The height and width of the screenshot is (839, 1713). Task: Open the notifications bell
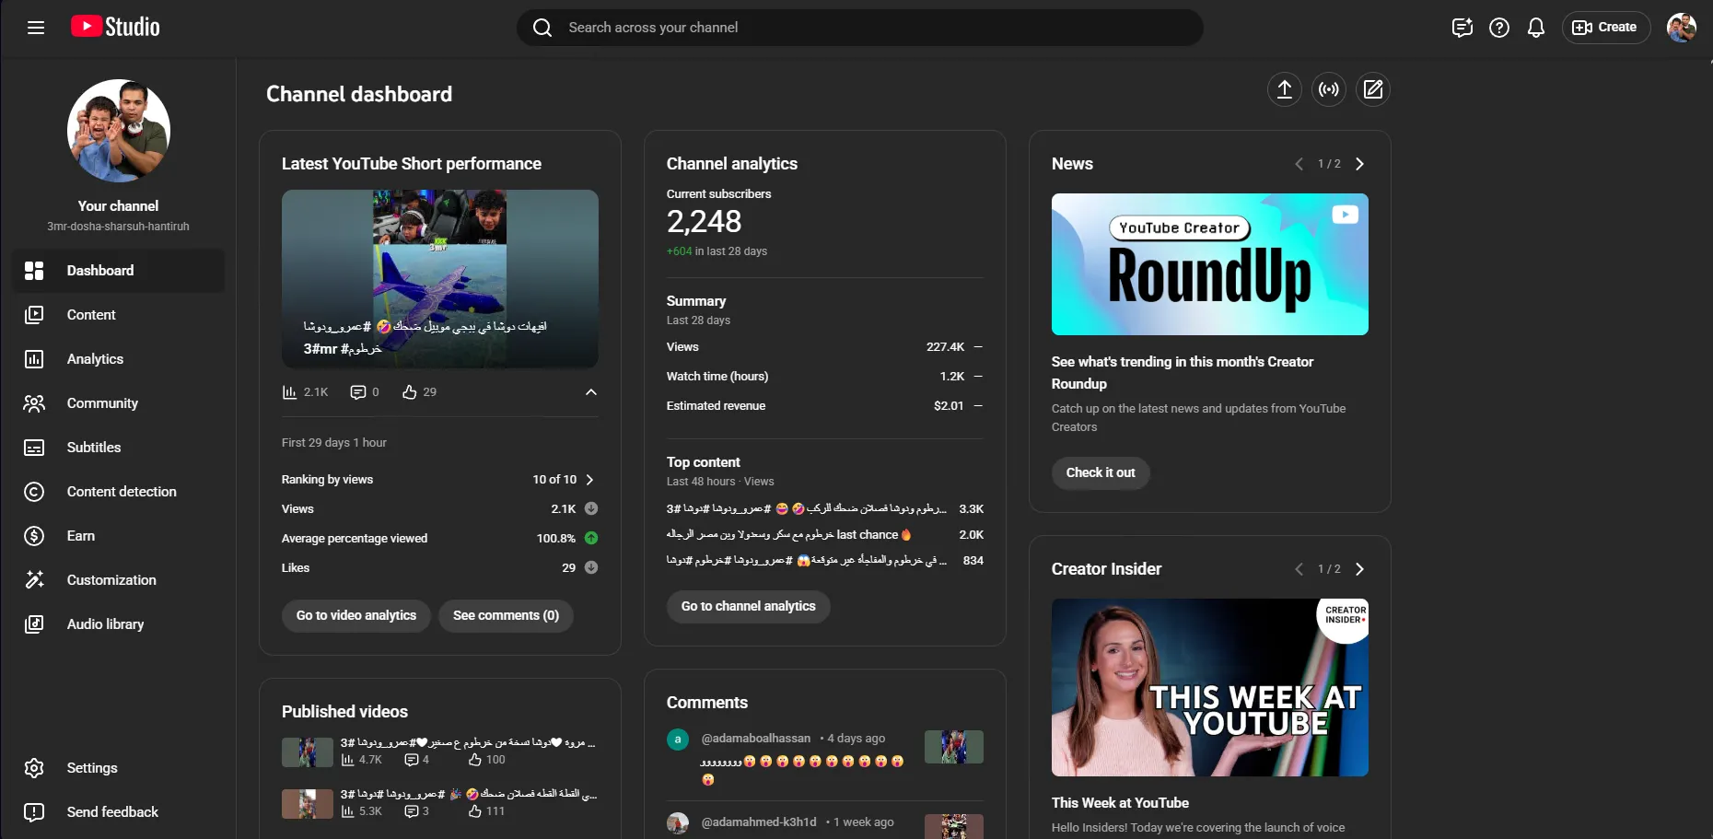[1536, 28]
